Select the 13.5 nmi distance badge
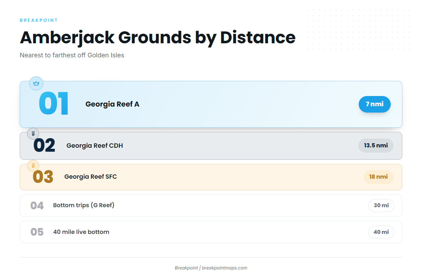Viewport: 422px width, 280px height. (x=376, y=146)
